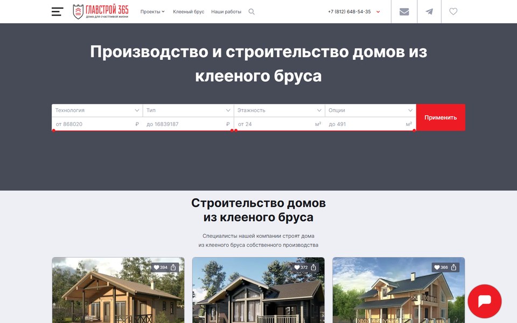Click the envelope mail icon
517x323 pixels.
[404, 11]
